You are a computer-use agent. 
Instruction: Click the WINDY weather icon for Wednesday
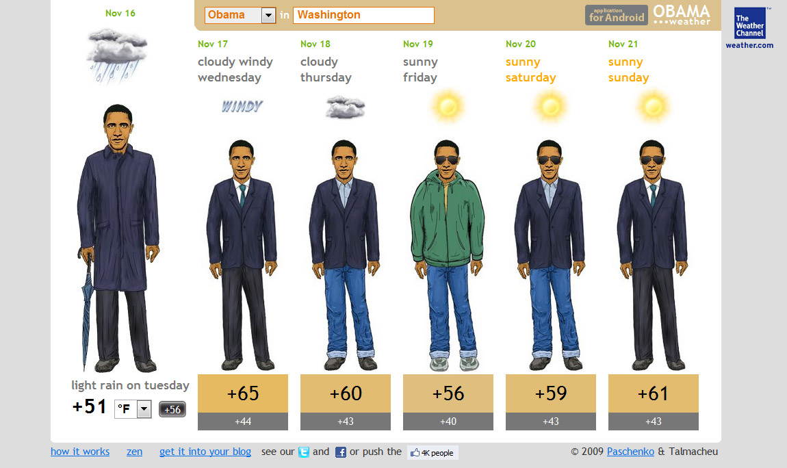242,106
